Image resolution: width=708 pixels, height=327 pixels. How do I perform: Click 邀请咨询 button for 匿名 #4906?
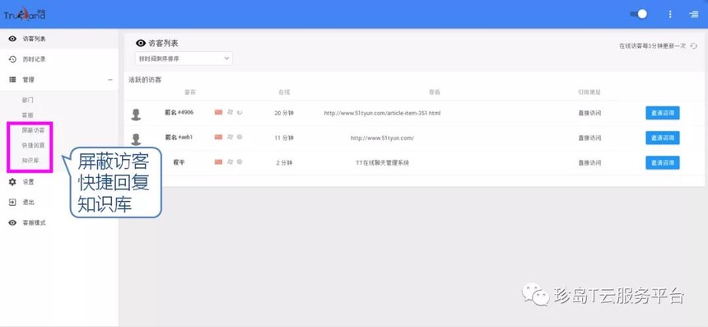point(663,113)
